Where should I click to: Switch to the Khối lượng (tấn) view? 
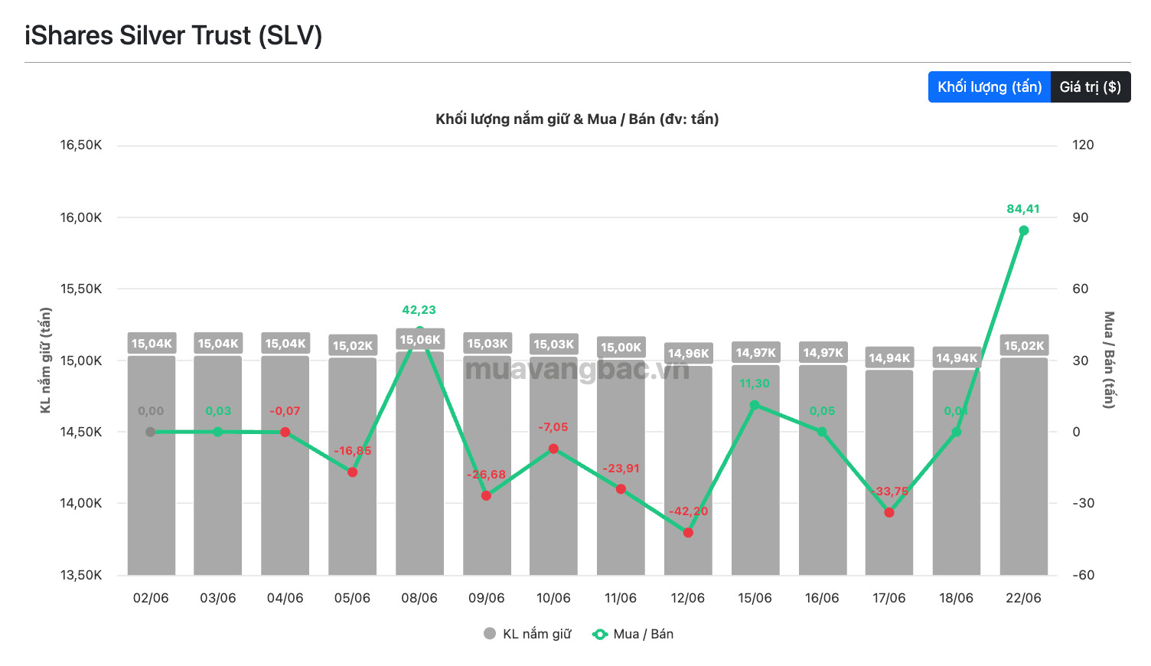[989, 87]
